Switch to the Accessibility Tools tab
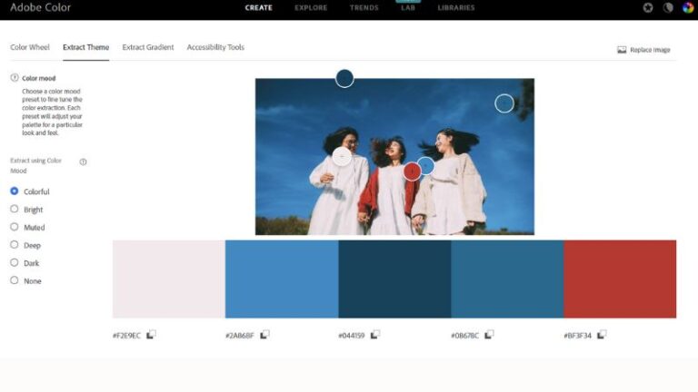Viewport: 698px width, 392px height. 215,47
